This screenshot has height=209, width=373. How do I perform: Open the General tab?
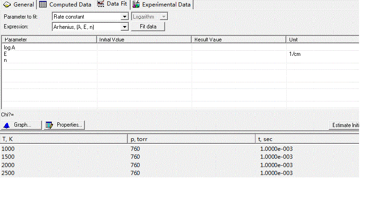point(18,5)
